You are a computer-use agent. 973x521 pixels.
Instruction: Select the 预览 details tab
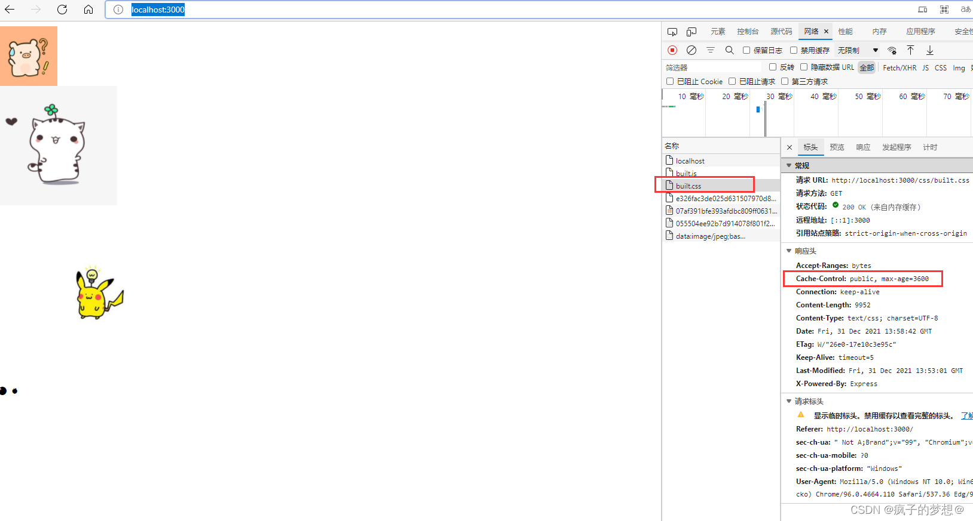[x=837, y=147]
